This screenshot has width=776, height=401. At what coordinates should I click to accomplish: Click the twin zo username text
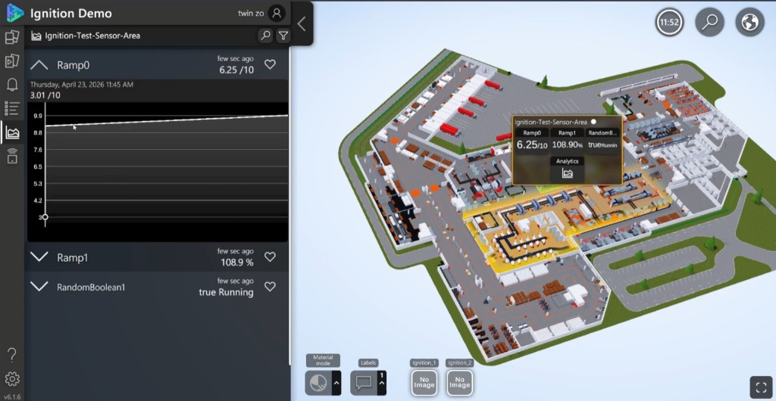point(251,14)
